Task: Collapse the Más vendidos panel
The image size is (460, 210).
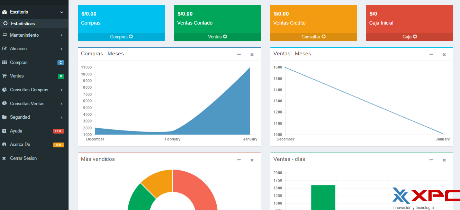Action: point(239,160)
